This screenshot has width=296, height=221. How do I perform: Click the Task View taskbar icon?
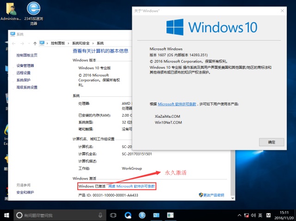point(113,215)
